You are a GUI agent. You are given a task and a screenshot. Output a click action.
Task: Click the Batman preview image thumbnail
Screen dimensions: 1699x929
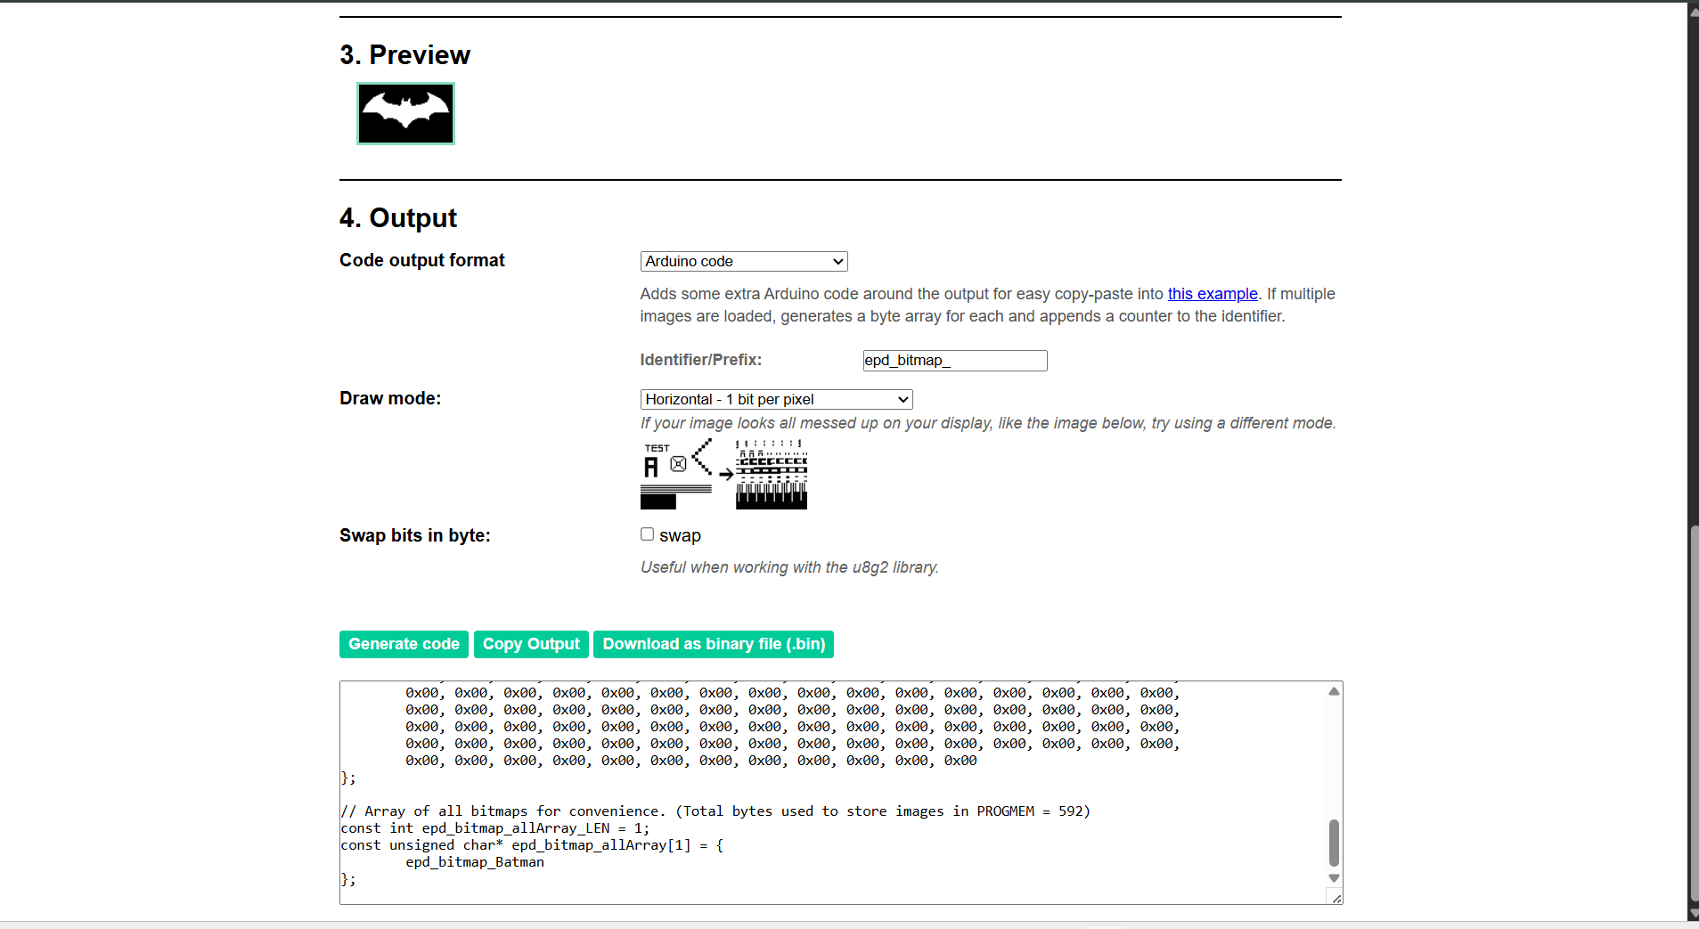[x=405, y=114]
